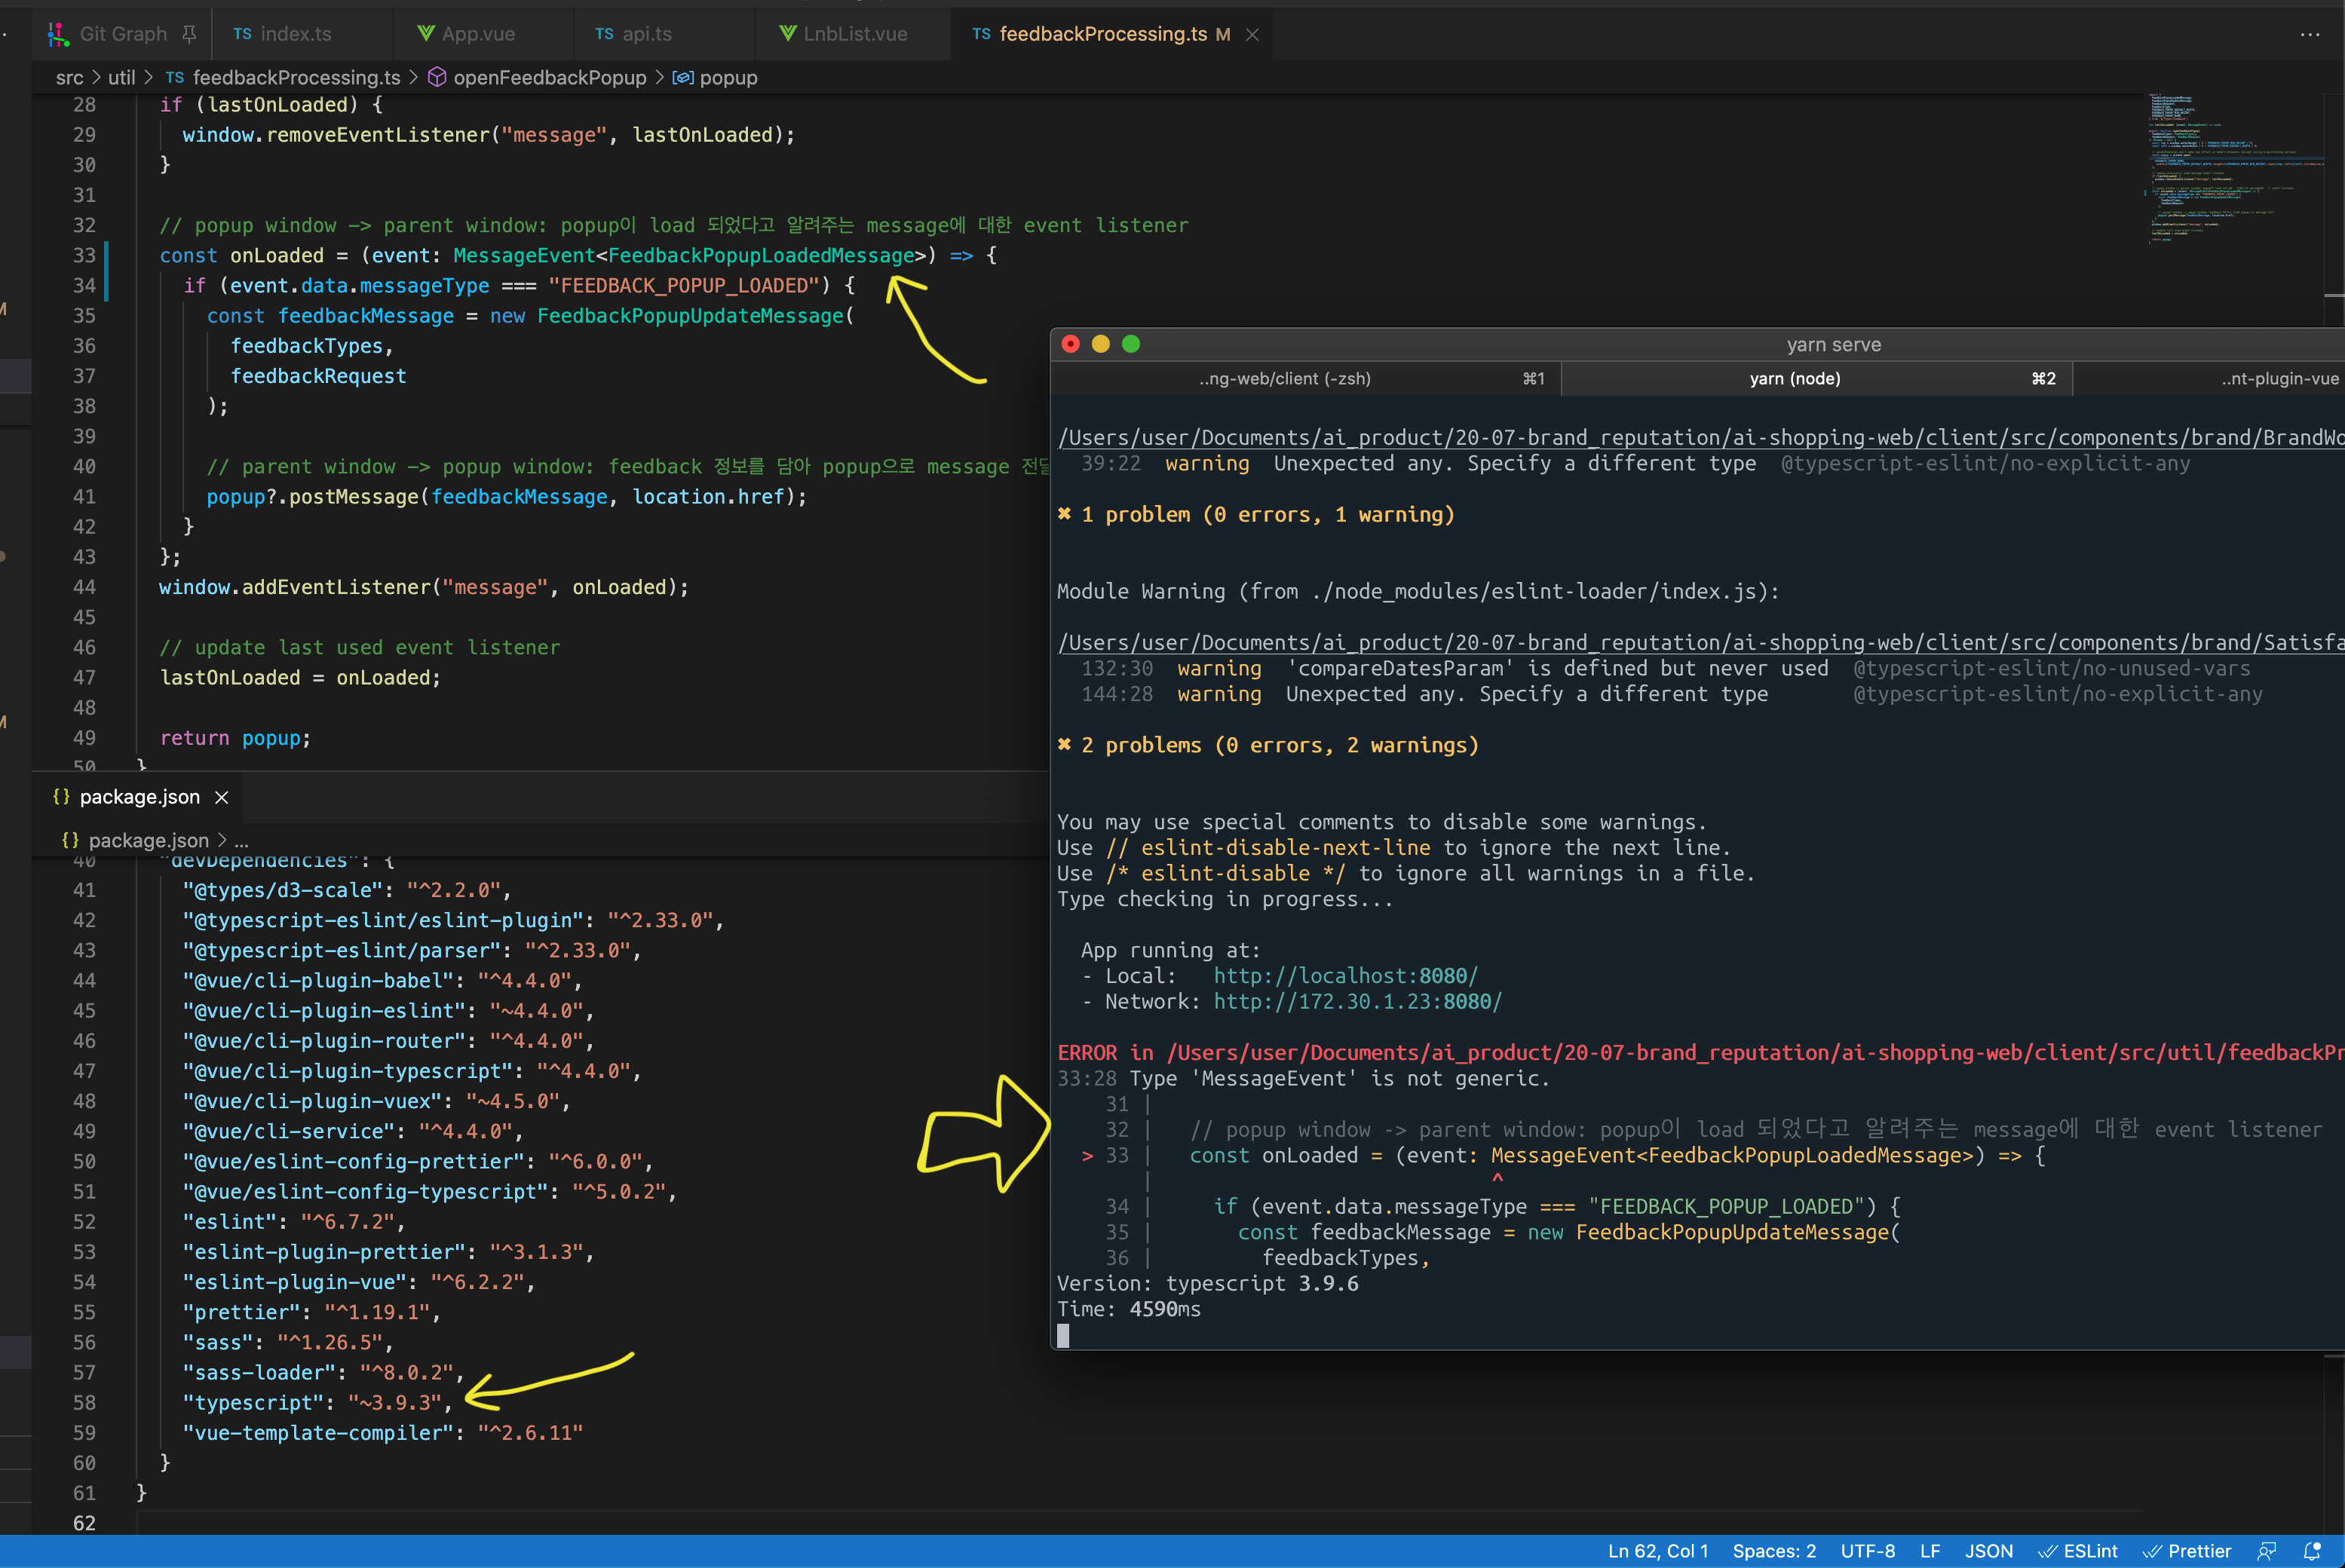2345x1568 pixels.
Task: Toggle Prettier status in status bar
Action: click(x=2187, y=1551)
